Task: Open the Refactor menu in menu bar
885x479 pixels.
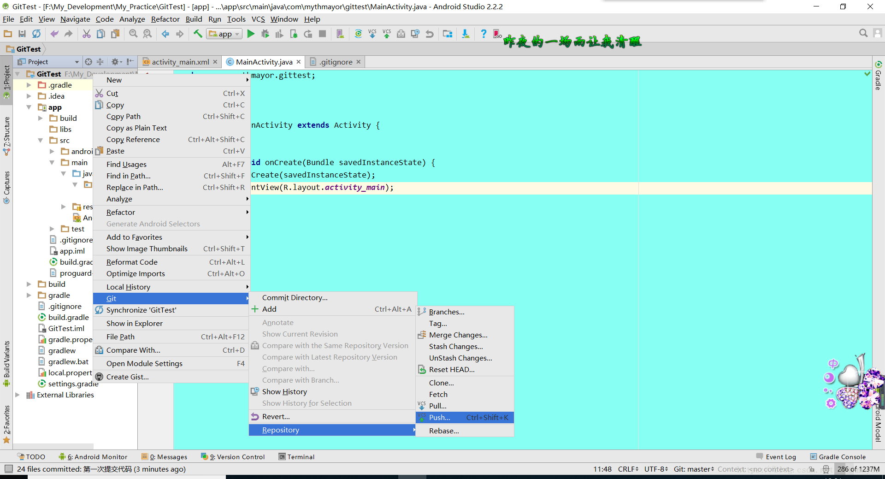Action: [165, 19]
